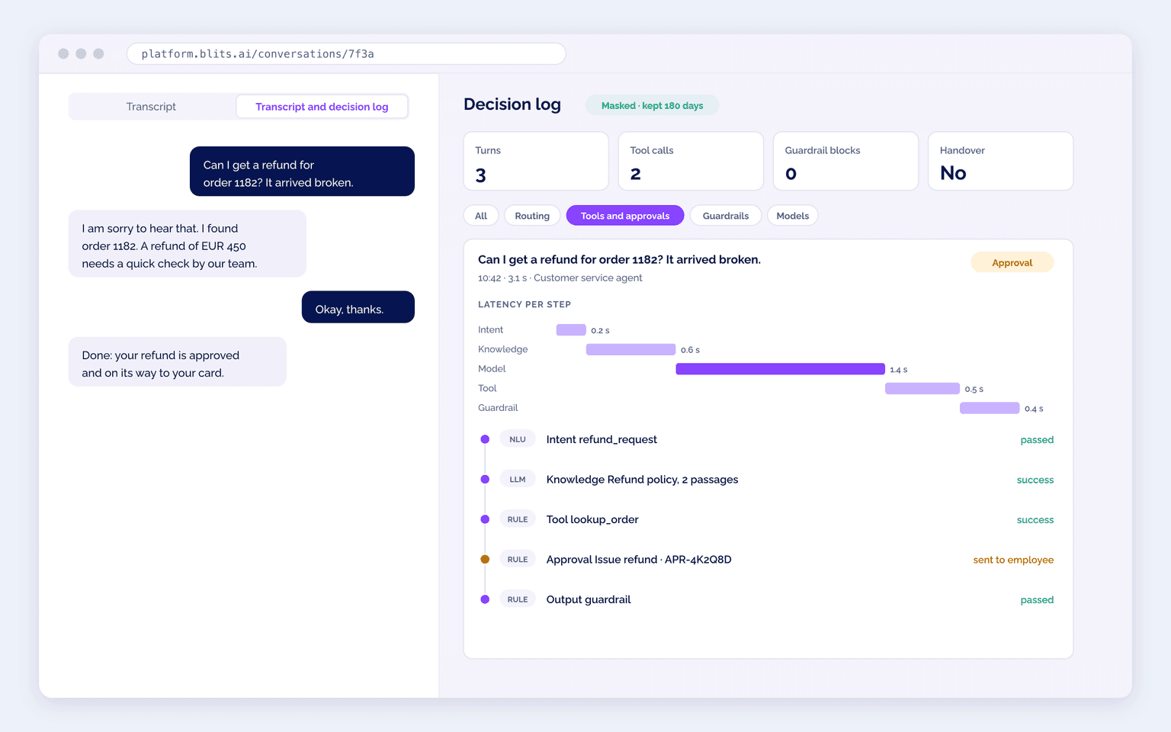Viewport: 1171px width, 732px height.
Task: Click the Masked kept 180 days badge
Action: coord(652,106)
